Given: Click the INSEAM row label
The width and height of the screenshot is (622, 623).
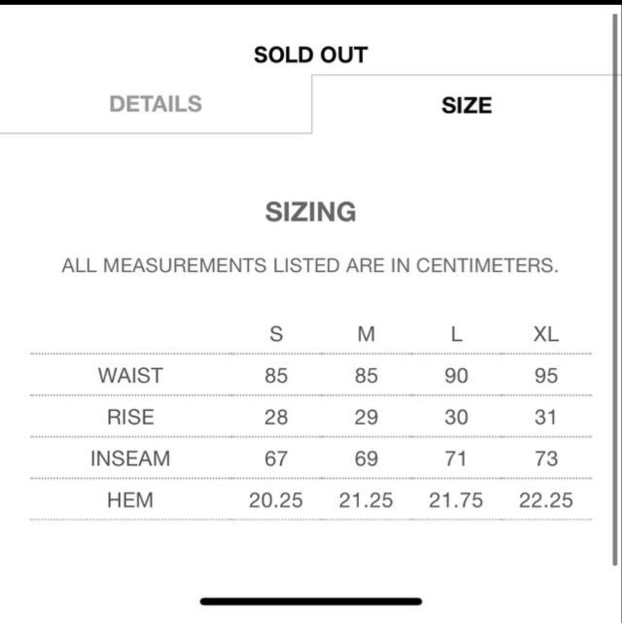Looking at the screenshot, I should [x=131, y=459].
